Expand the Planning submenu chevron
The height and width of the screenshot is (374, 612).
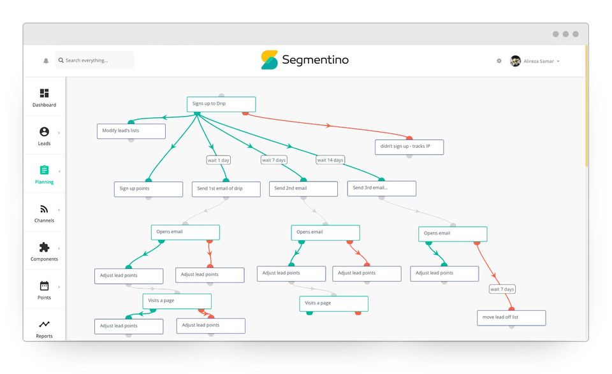tap(59, 171)
